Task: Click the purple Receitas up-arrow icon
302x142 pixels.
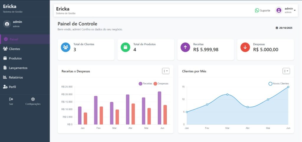Action: [185, 47]
